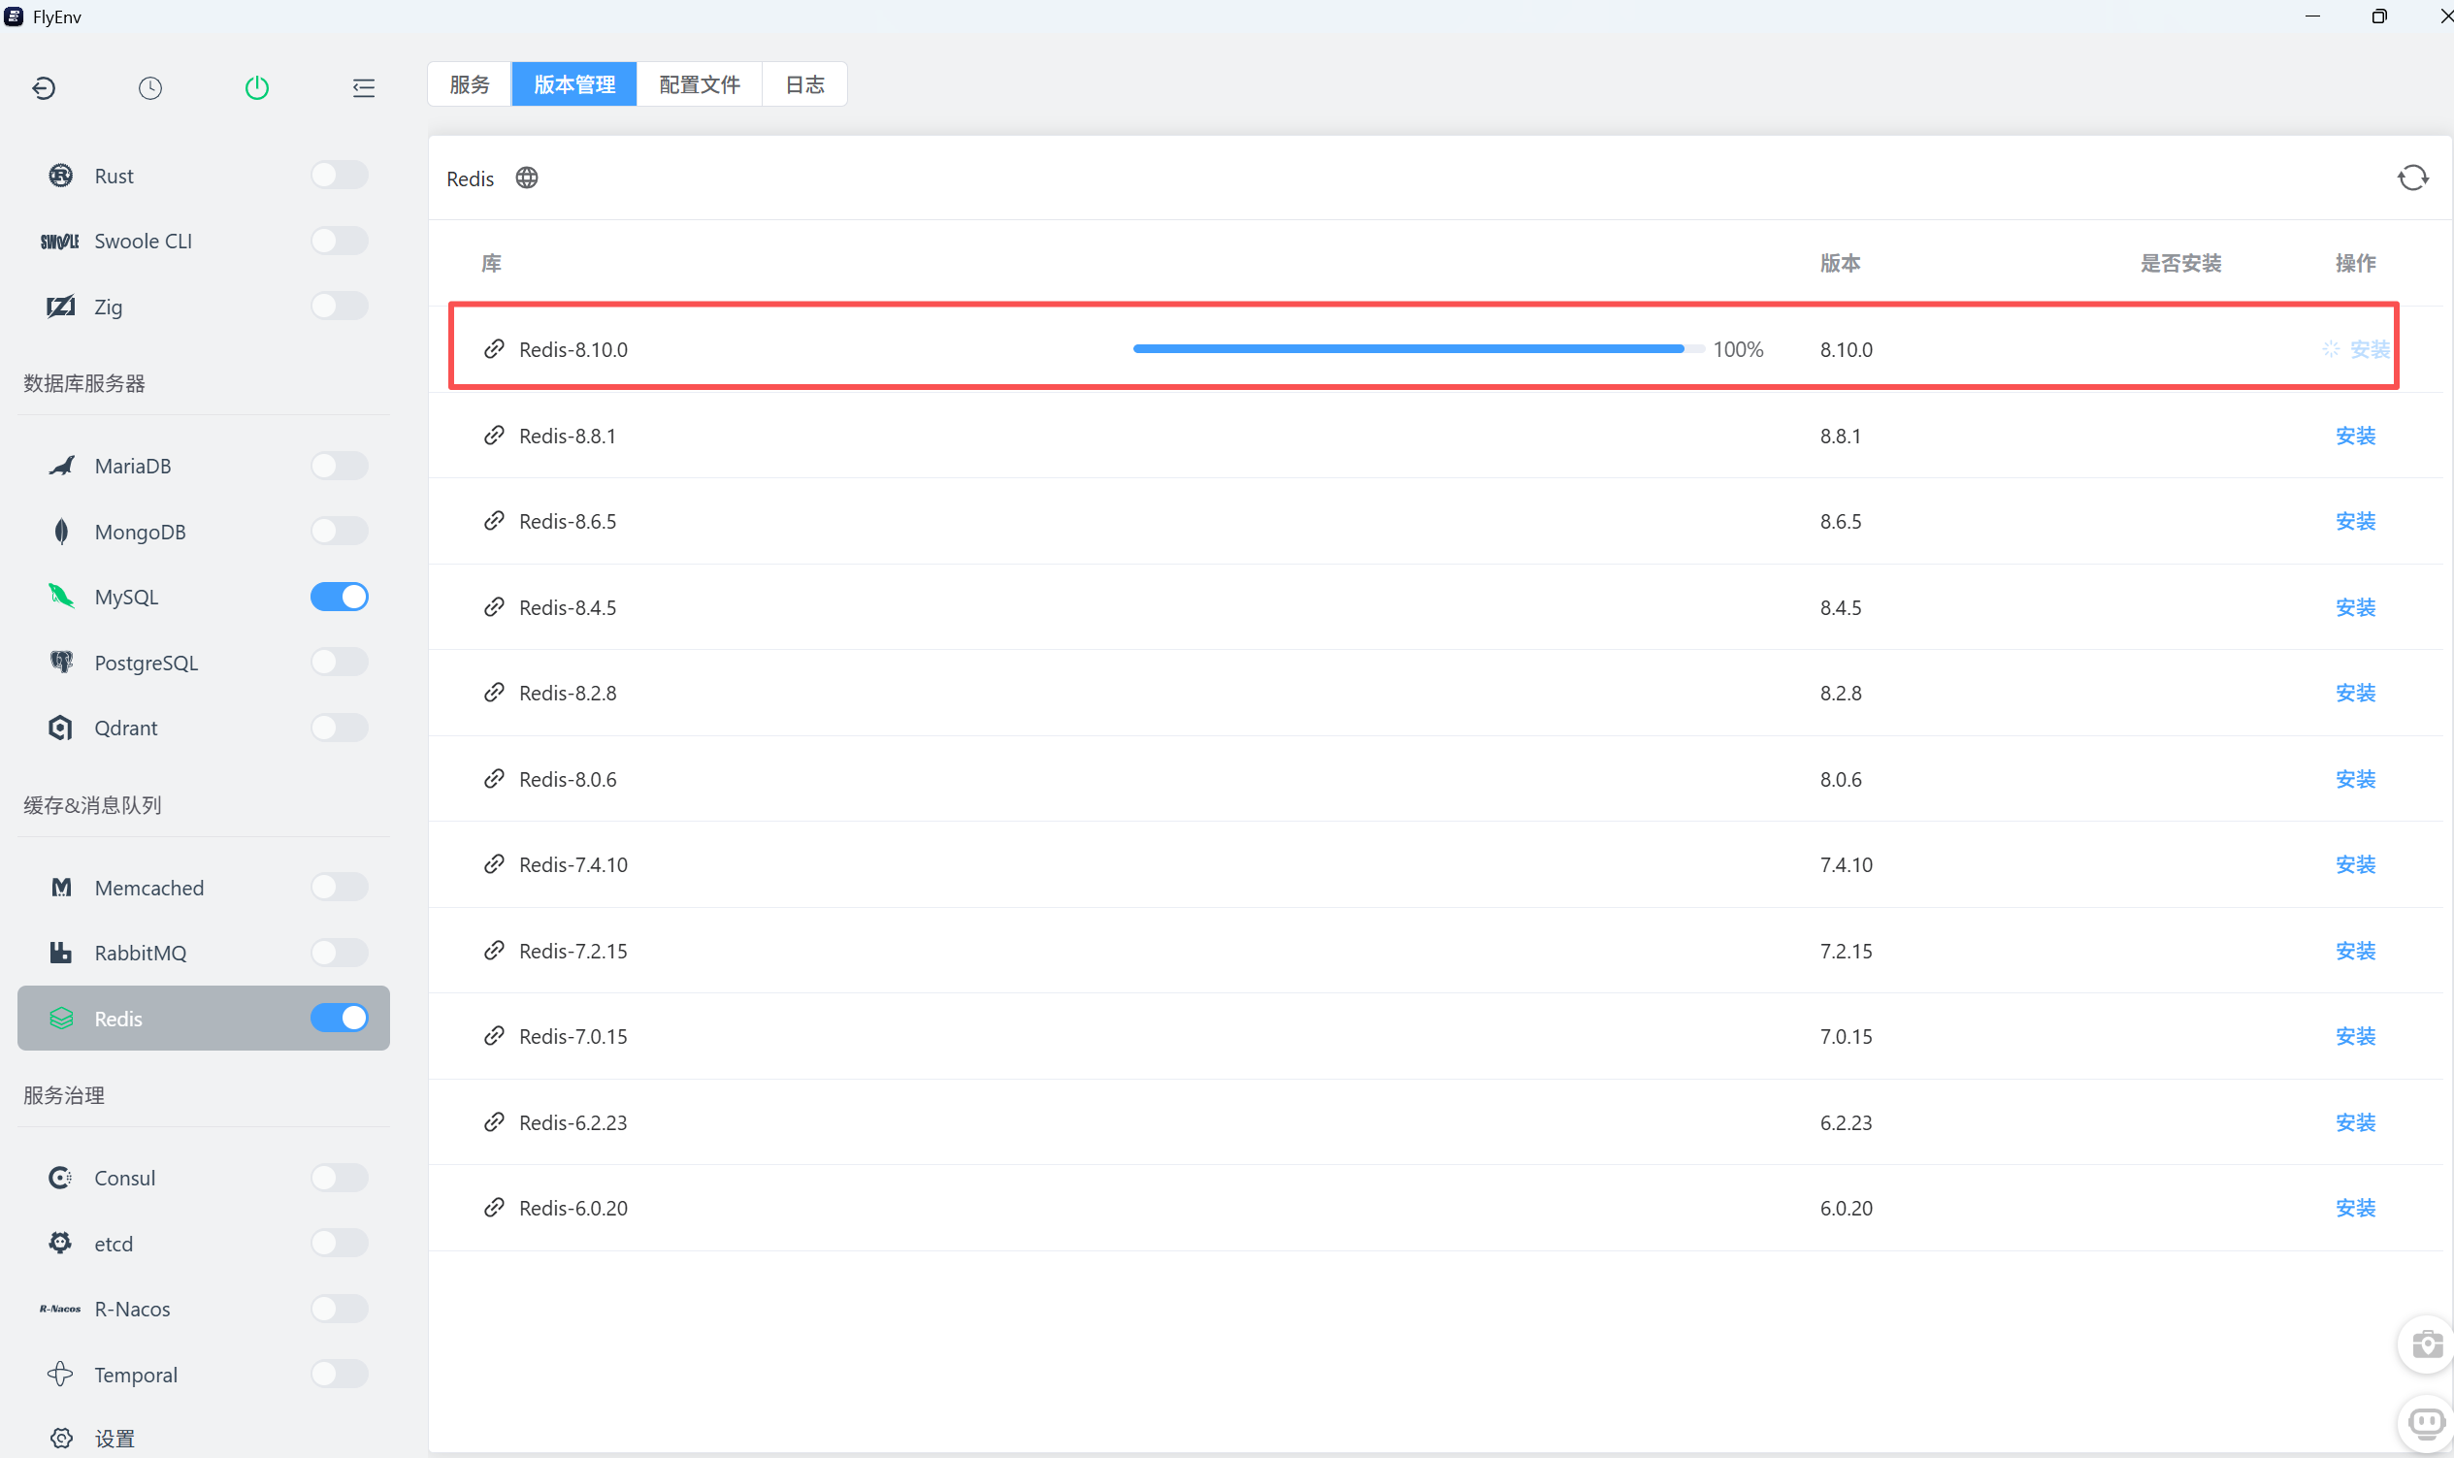This screenshot has height=1458, width=2454.
Task: Turn on the PostgreSQL switch
Action: pyautogui.click(x=339, y=663)
